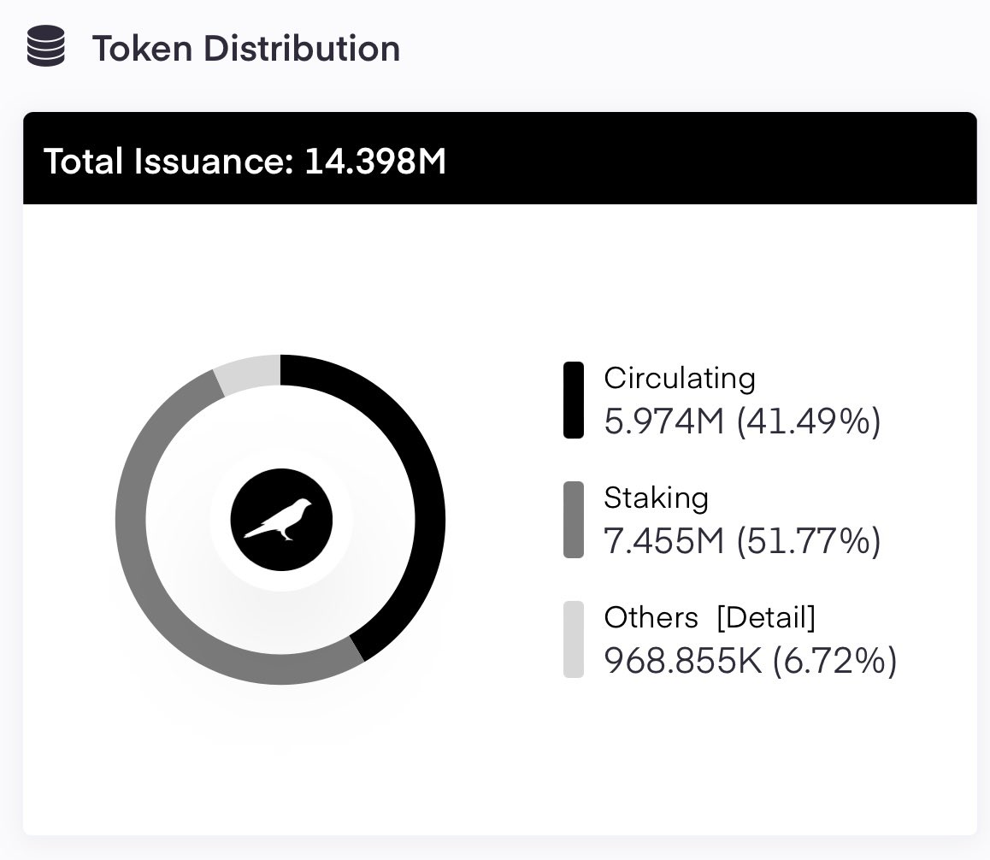The height and width of the screenshot is (860, 990).
Task: Click the 'Circulating' label
Action: (680, 379)
